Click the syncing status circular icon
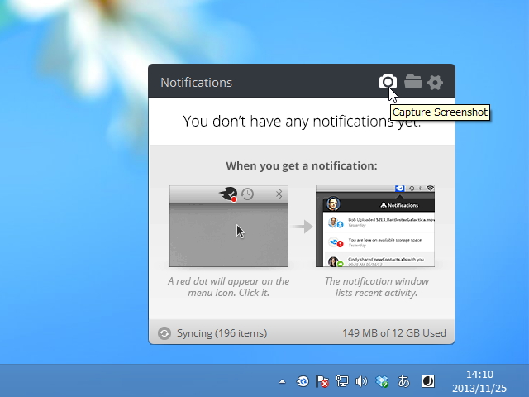The height and width of the screenshot is (397, 529). (x=164, y=333)
